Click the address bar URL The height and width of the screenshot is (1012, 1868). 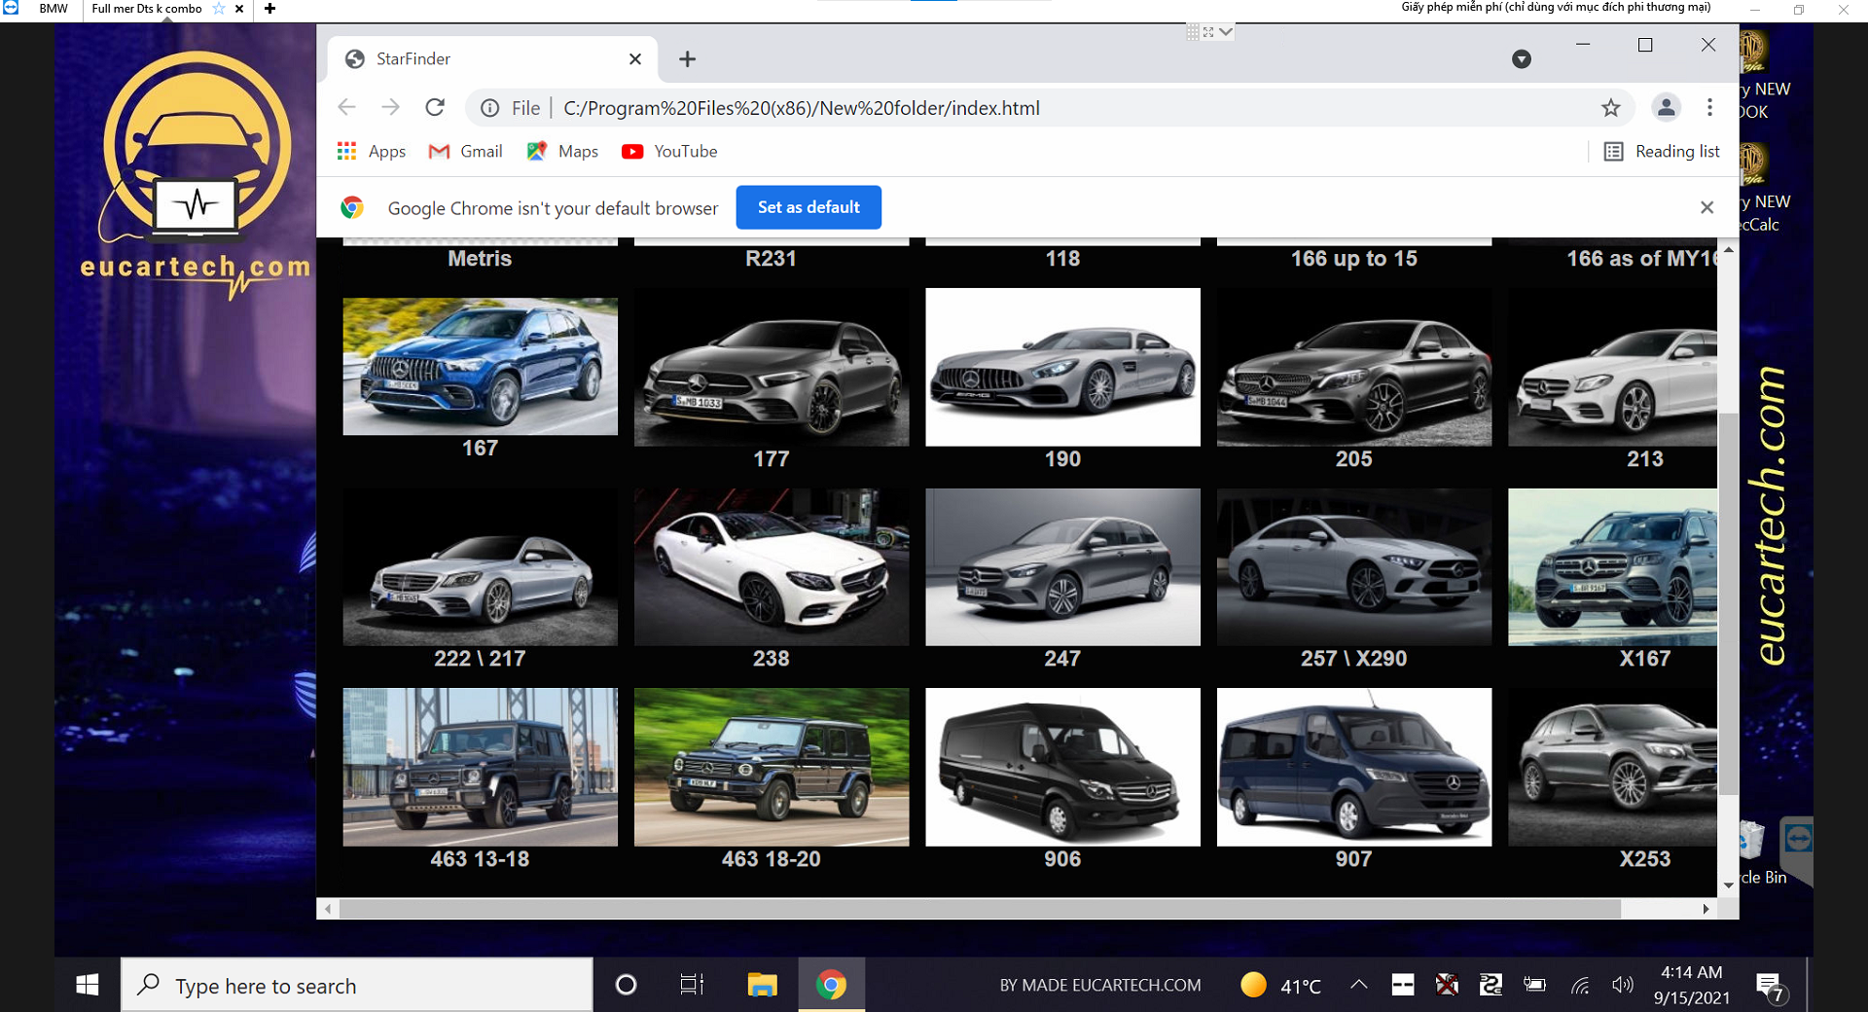point(802,108)
